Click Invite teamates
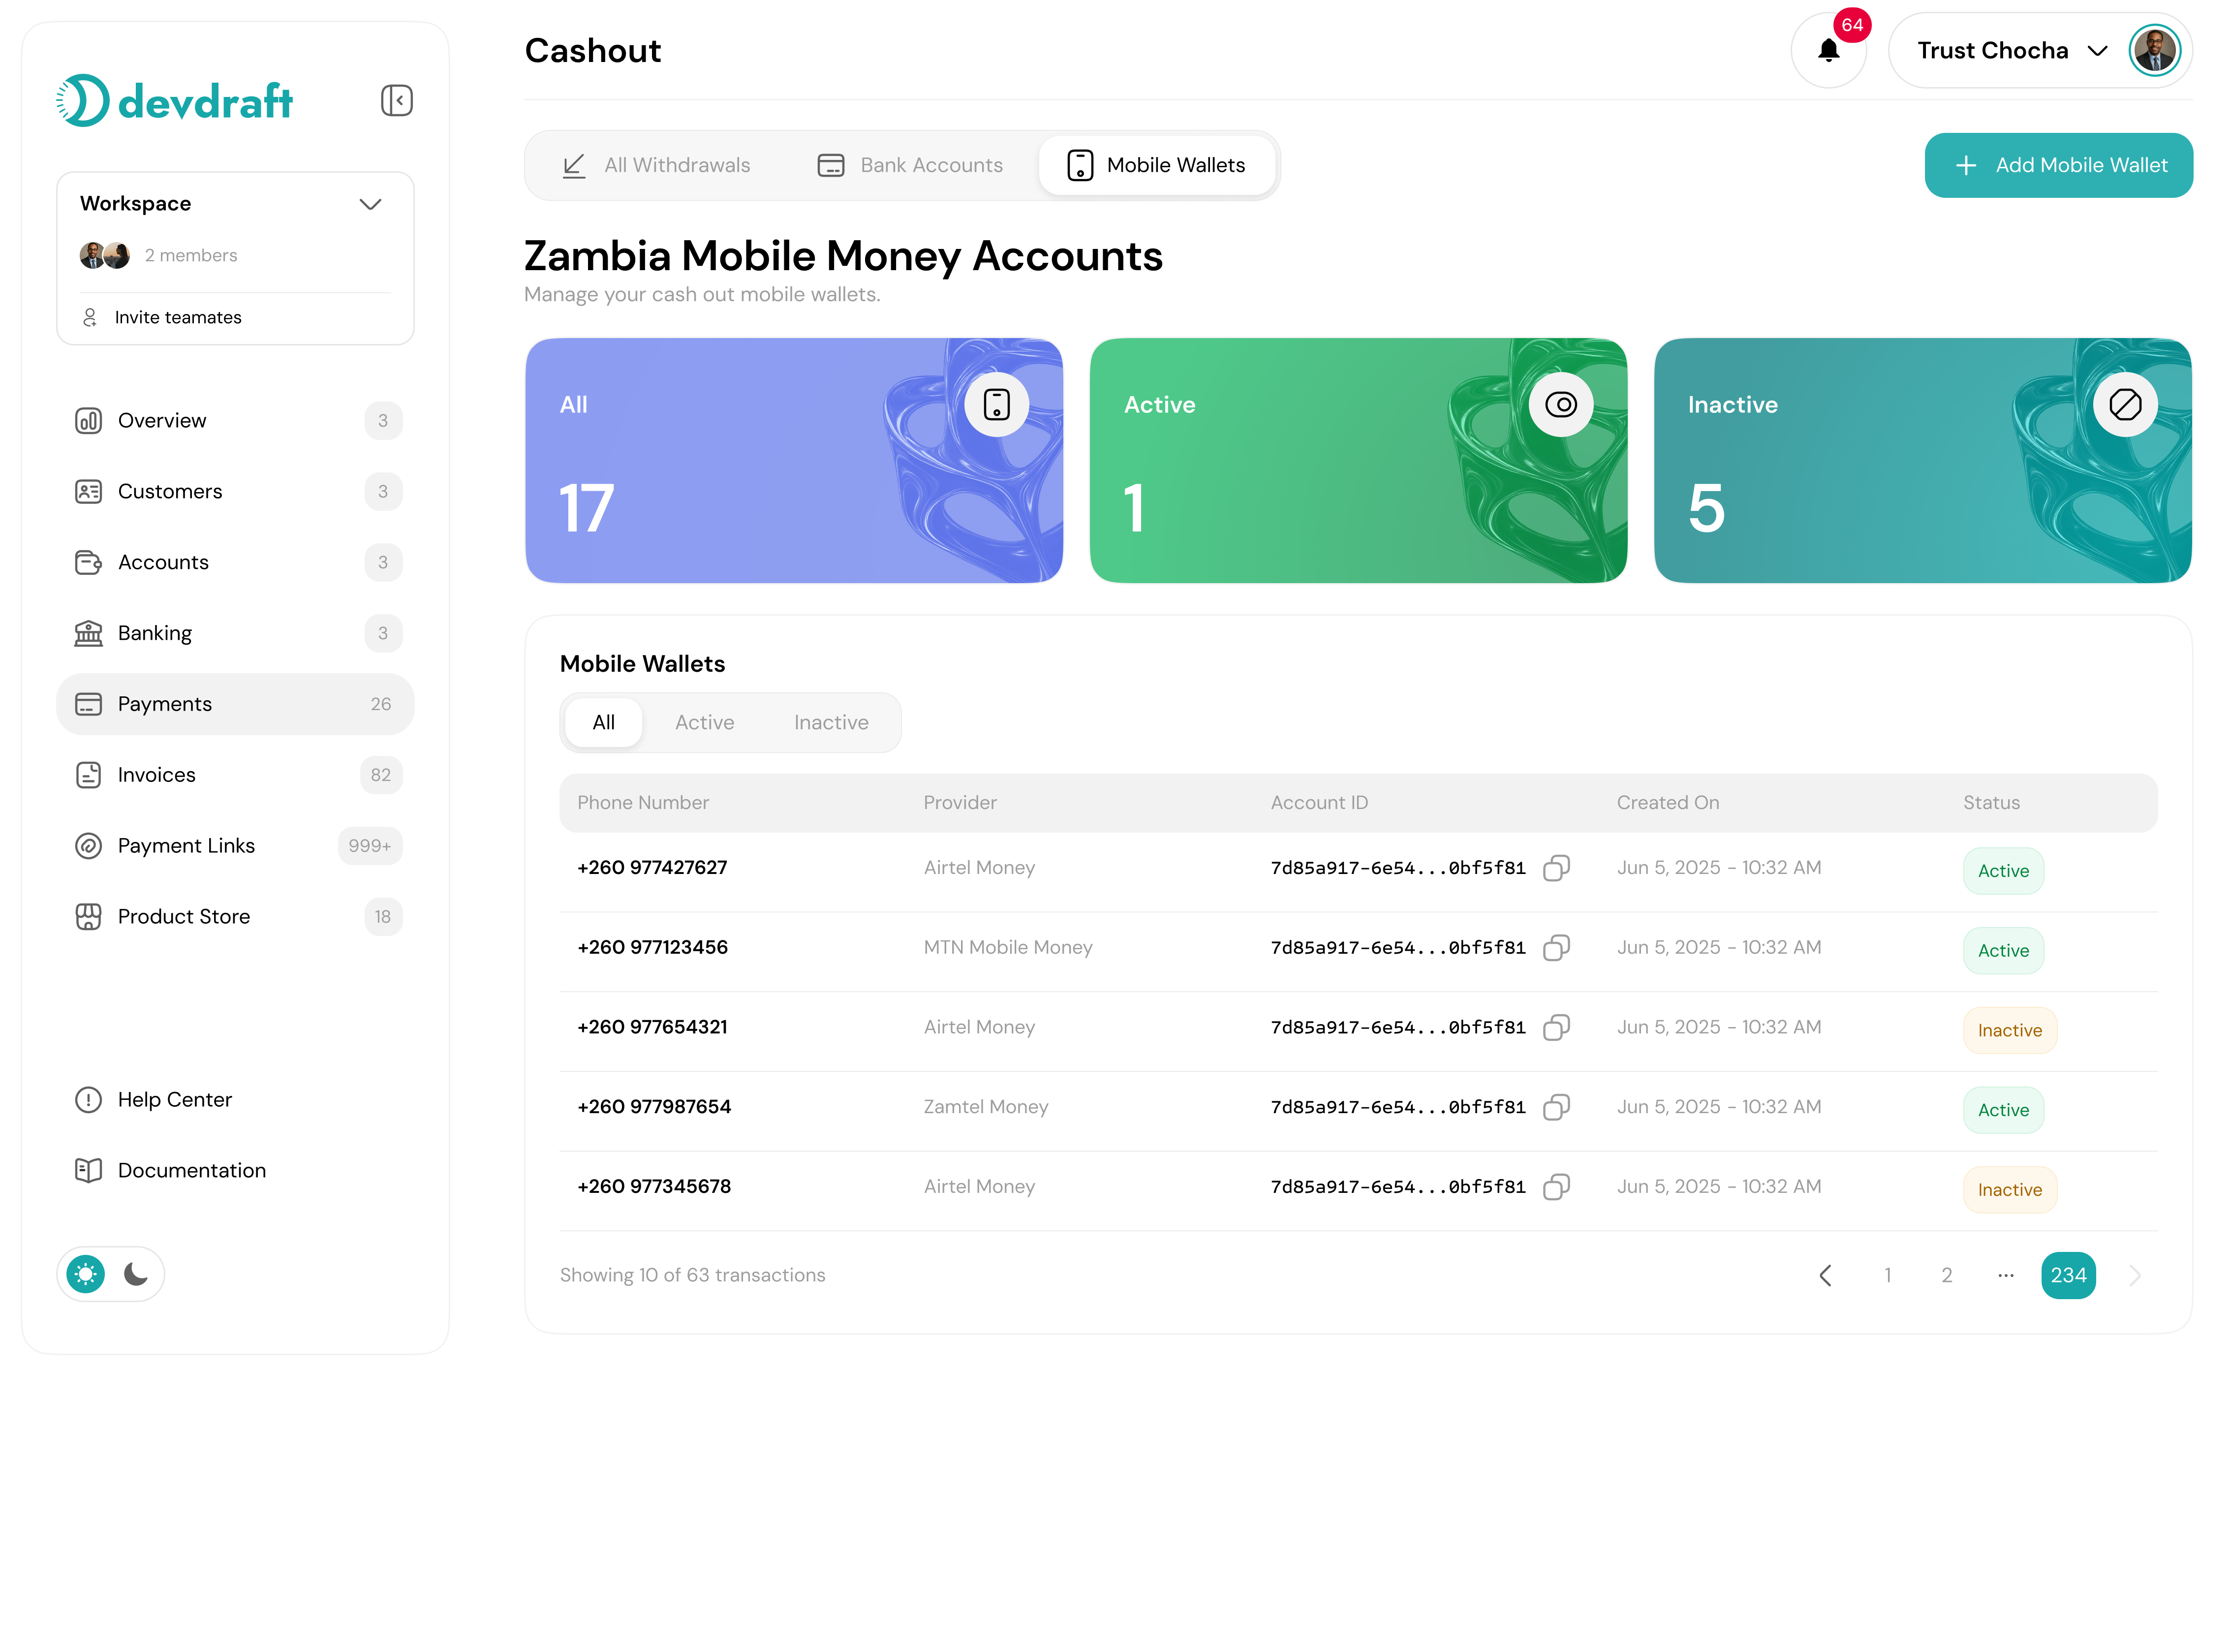Image resolution: width=2232 pixels, height=1652 pixels. tap(177, 317)
